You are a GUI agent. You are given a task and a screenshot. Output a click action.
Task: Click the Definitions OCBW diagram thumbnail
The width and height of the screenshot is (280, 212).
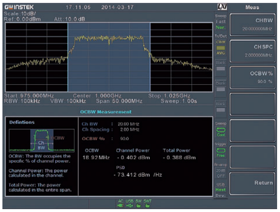point(42,140)
